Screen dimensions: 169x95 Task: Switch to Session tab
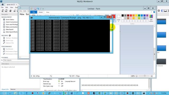click(x=13, y=89)
